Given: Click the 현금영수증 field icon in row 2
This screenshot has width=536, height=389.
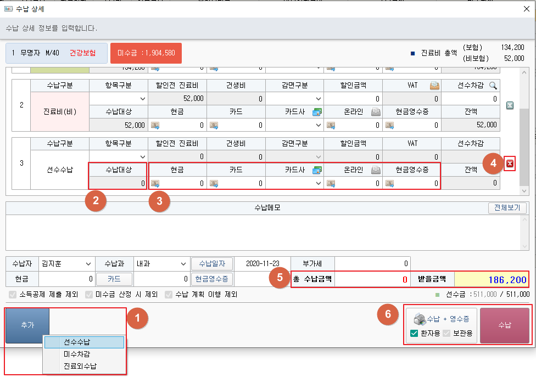Looking at the screenshot, I should pyautogui.click(x=389, y=125).
